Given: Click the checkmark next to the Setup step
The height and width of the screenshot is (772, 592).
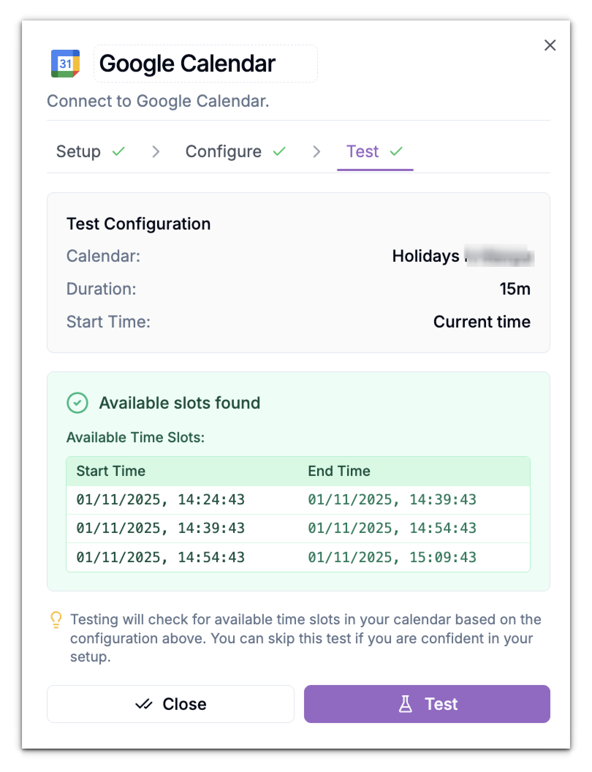Looking at the screenshot, I should pos(118,151).
